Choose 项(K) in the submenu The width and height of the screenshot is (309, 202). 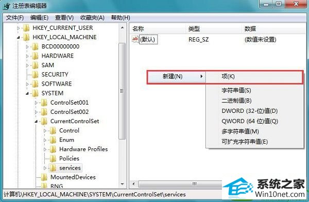pos(254,77)
